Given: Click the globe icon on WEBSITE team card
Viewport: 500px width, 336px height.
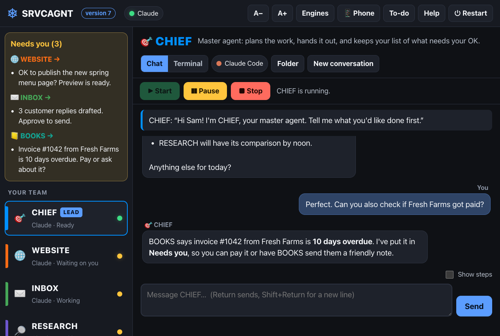Looking at the screenshot, I should 20,256.
